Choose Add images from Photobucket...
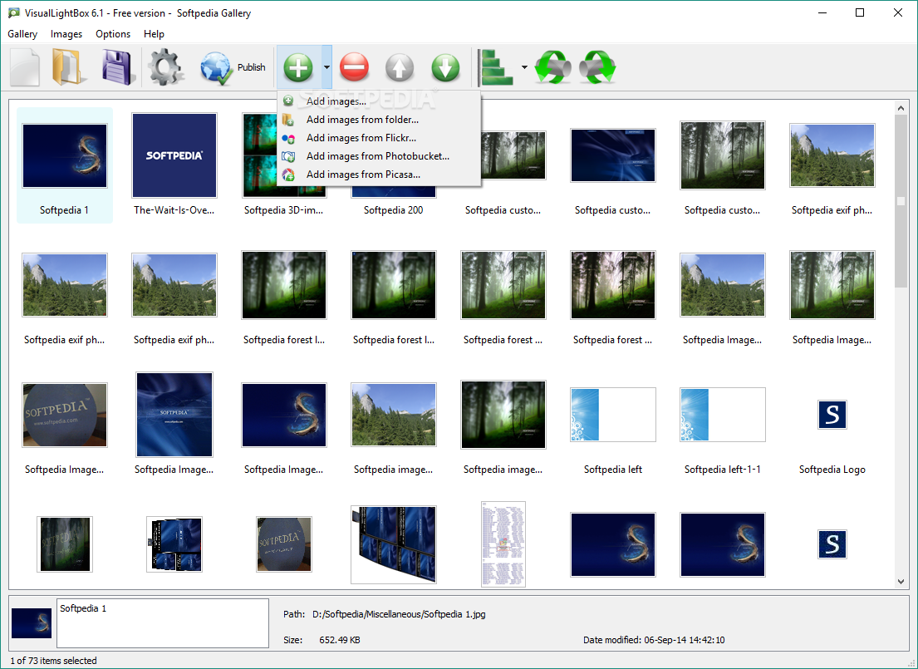Image resolution: width=918 pixels, height=669 pixels. pyautogui.click(x=380, y=156)
